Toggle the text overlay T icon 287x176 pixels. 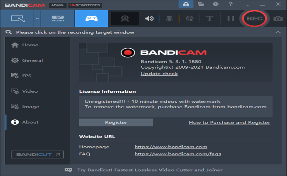pyautogui.click(x=210, y=18)
